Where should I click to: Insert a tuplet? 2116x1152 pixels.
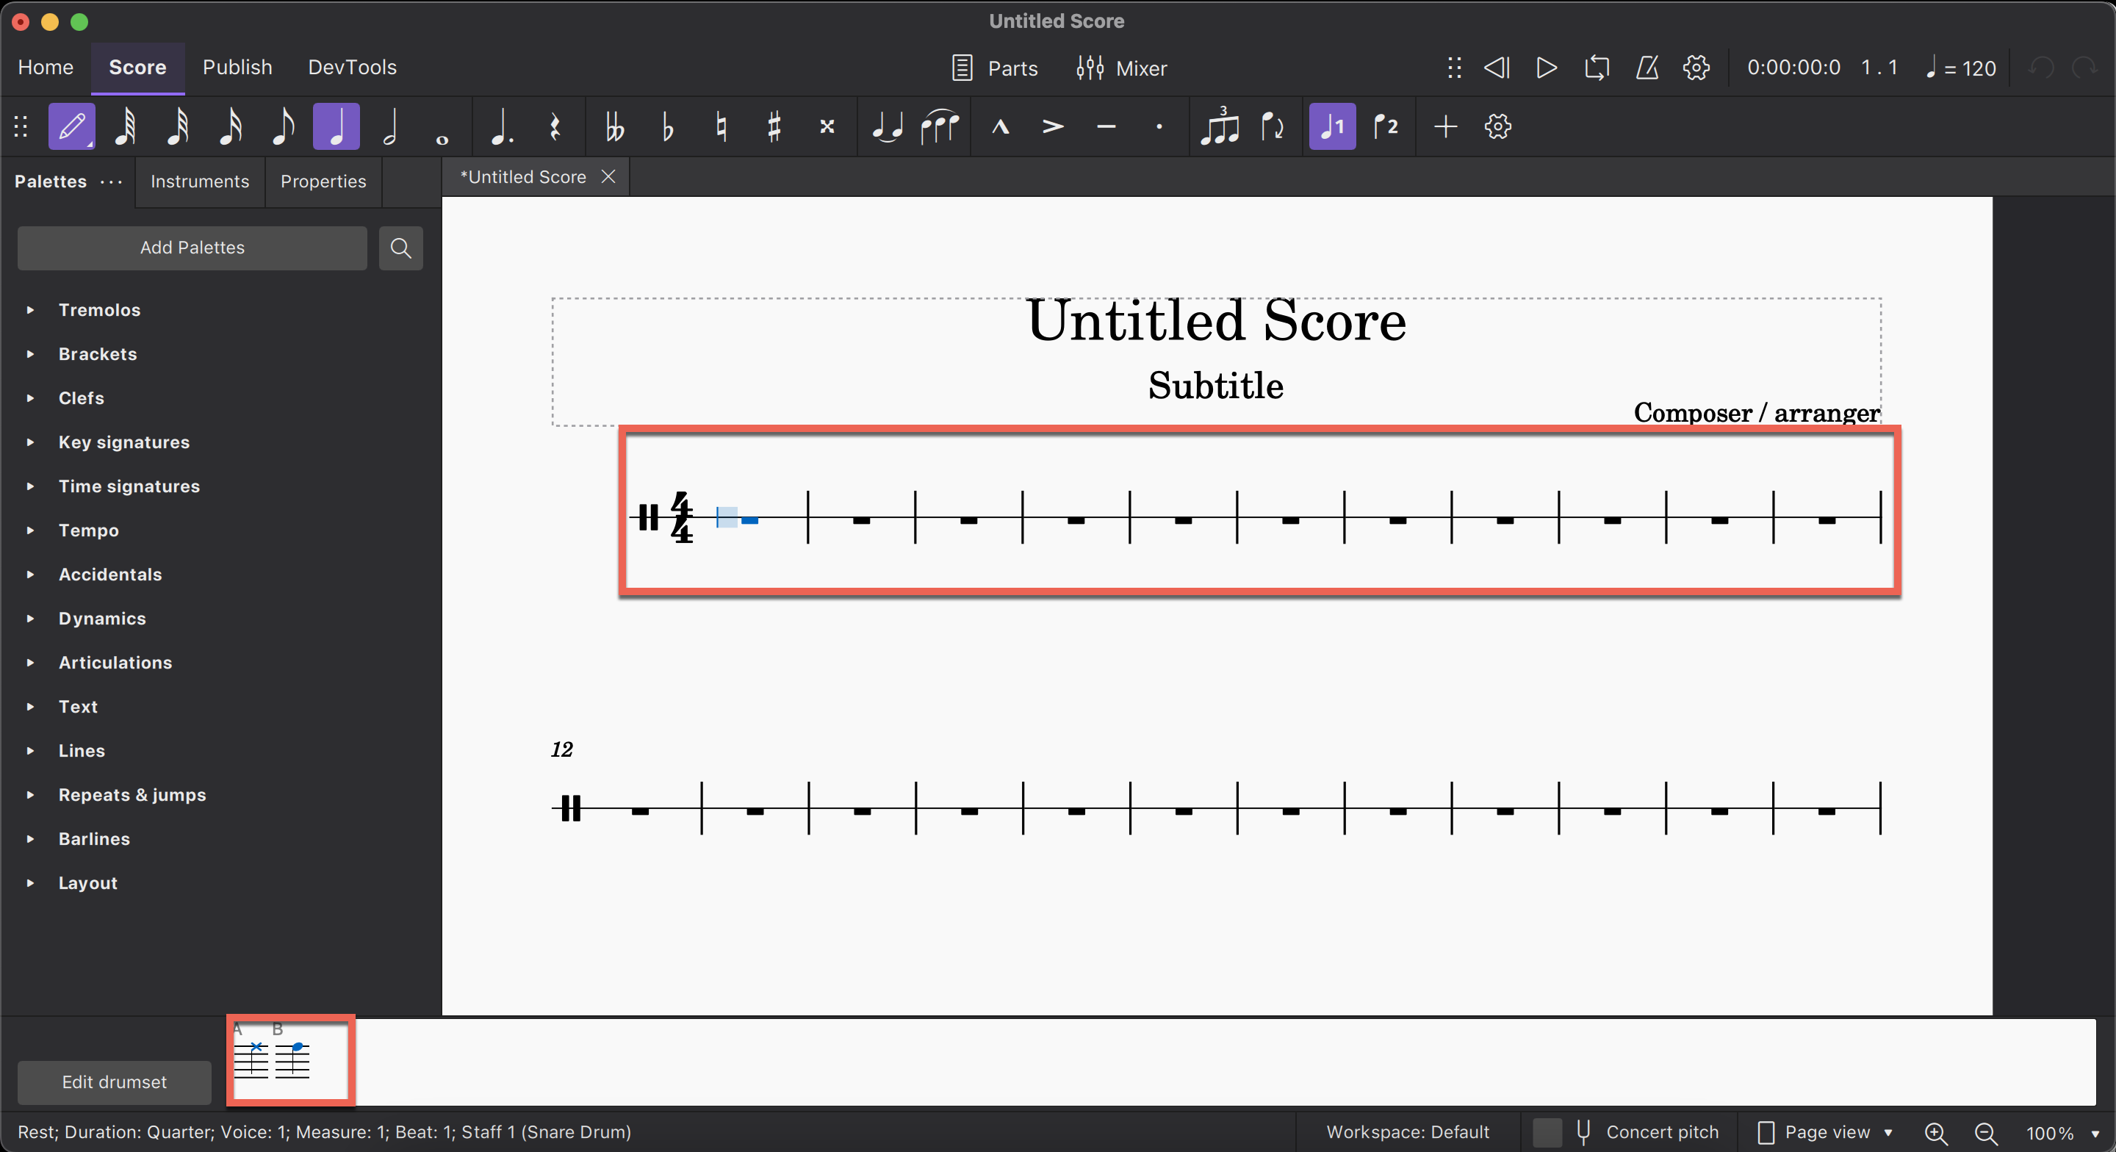pos(1220,126)
